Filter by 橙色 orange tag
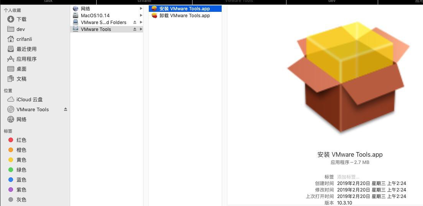This screenshot has height=206, width=423. [11, 150]
